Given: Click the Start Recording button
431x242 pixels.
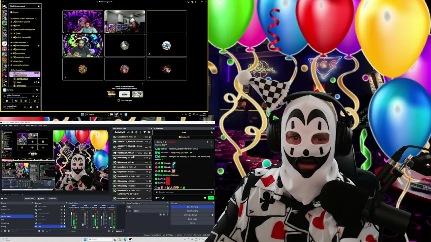Looking at the screenshot, I should click(192, 211).
